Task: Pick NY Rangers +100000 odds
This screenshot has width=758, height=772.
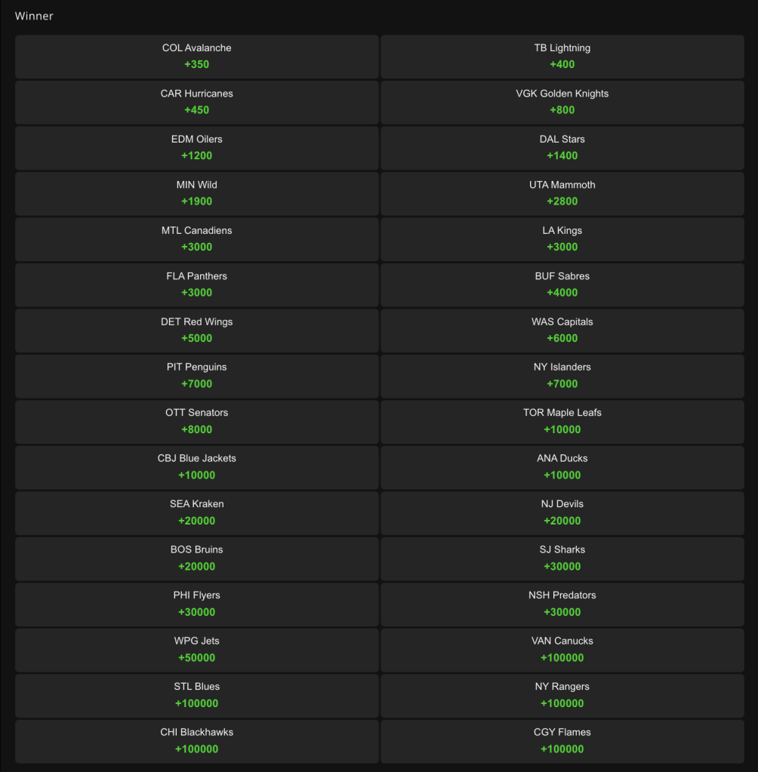Action: (x=562, y=696)
